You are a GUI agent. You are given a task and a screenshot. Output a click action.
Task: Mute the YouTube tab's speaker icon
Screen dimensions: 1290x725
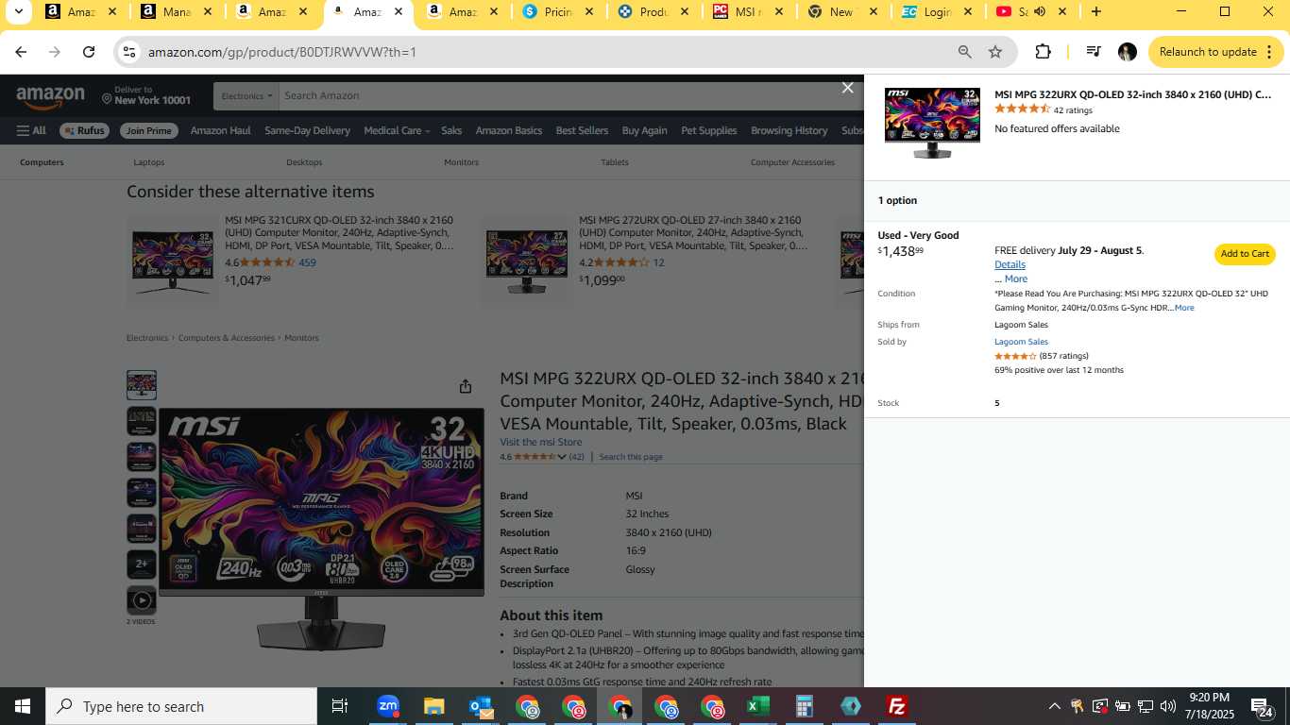tap(1040, 11)
